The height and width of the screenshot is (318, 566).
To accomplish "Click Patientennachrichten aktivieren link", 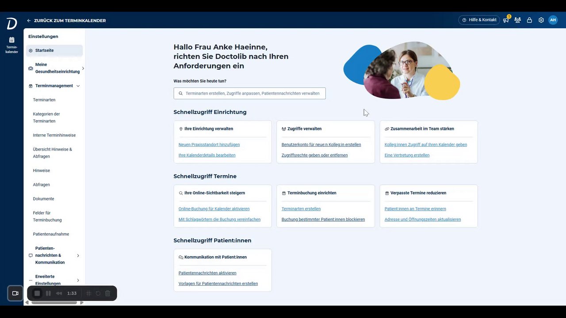I will point(207,273).
